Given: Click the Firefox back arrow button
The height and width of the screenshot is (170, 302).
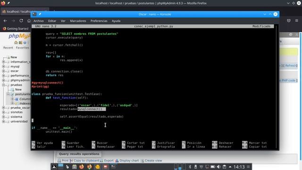Looking at the screenshot, I should [x=5, y=21].
